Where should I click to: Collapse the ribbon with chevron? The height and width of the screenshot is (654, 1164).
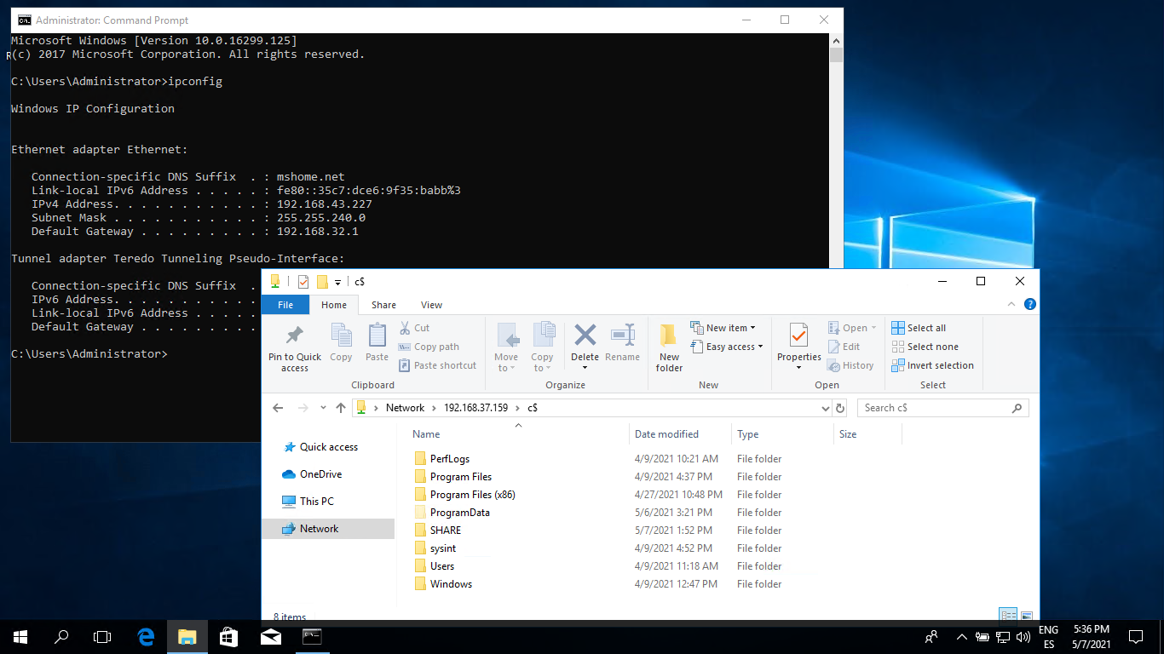pos(1011,304)
